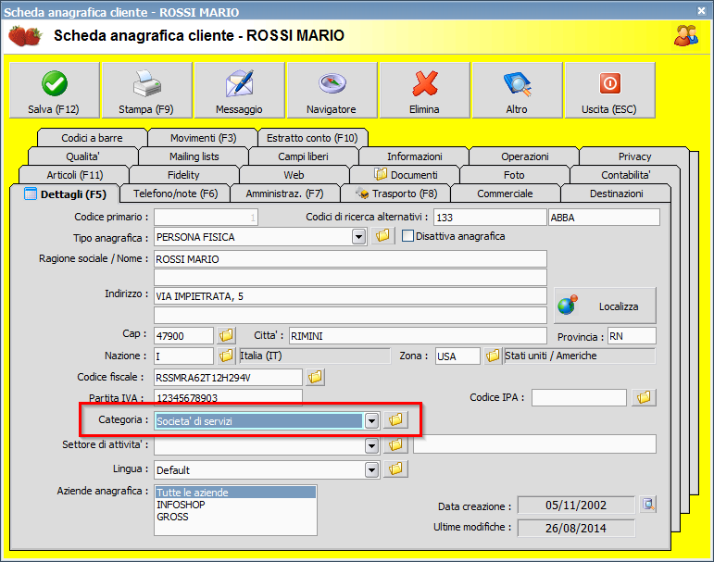Open folder lookup next to Categoria dropdown
Image resolution: width=714 pixels, height=562 pixels.
tap(395, 420)
